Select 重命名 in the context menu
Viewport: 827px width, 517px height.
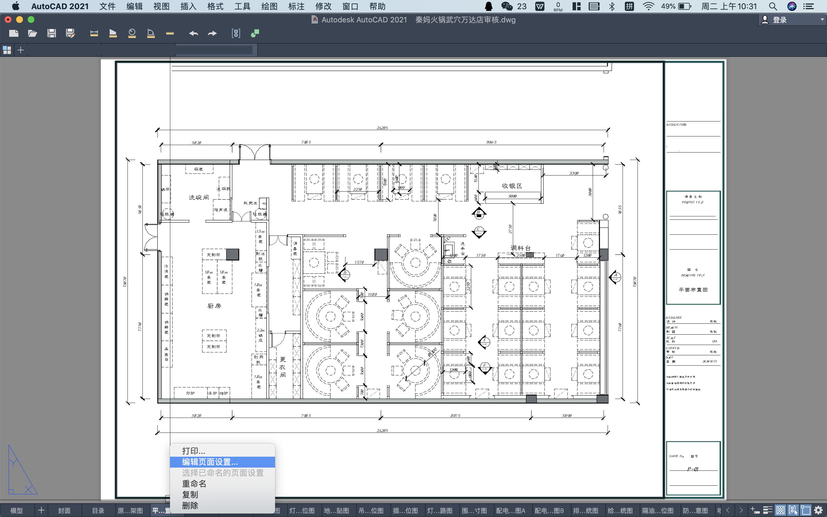pos(194,483)
